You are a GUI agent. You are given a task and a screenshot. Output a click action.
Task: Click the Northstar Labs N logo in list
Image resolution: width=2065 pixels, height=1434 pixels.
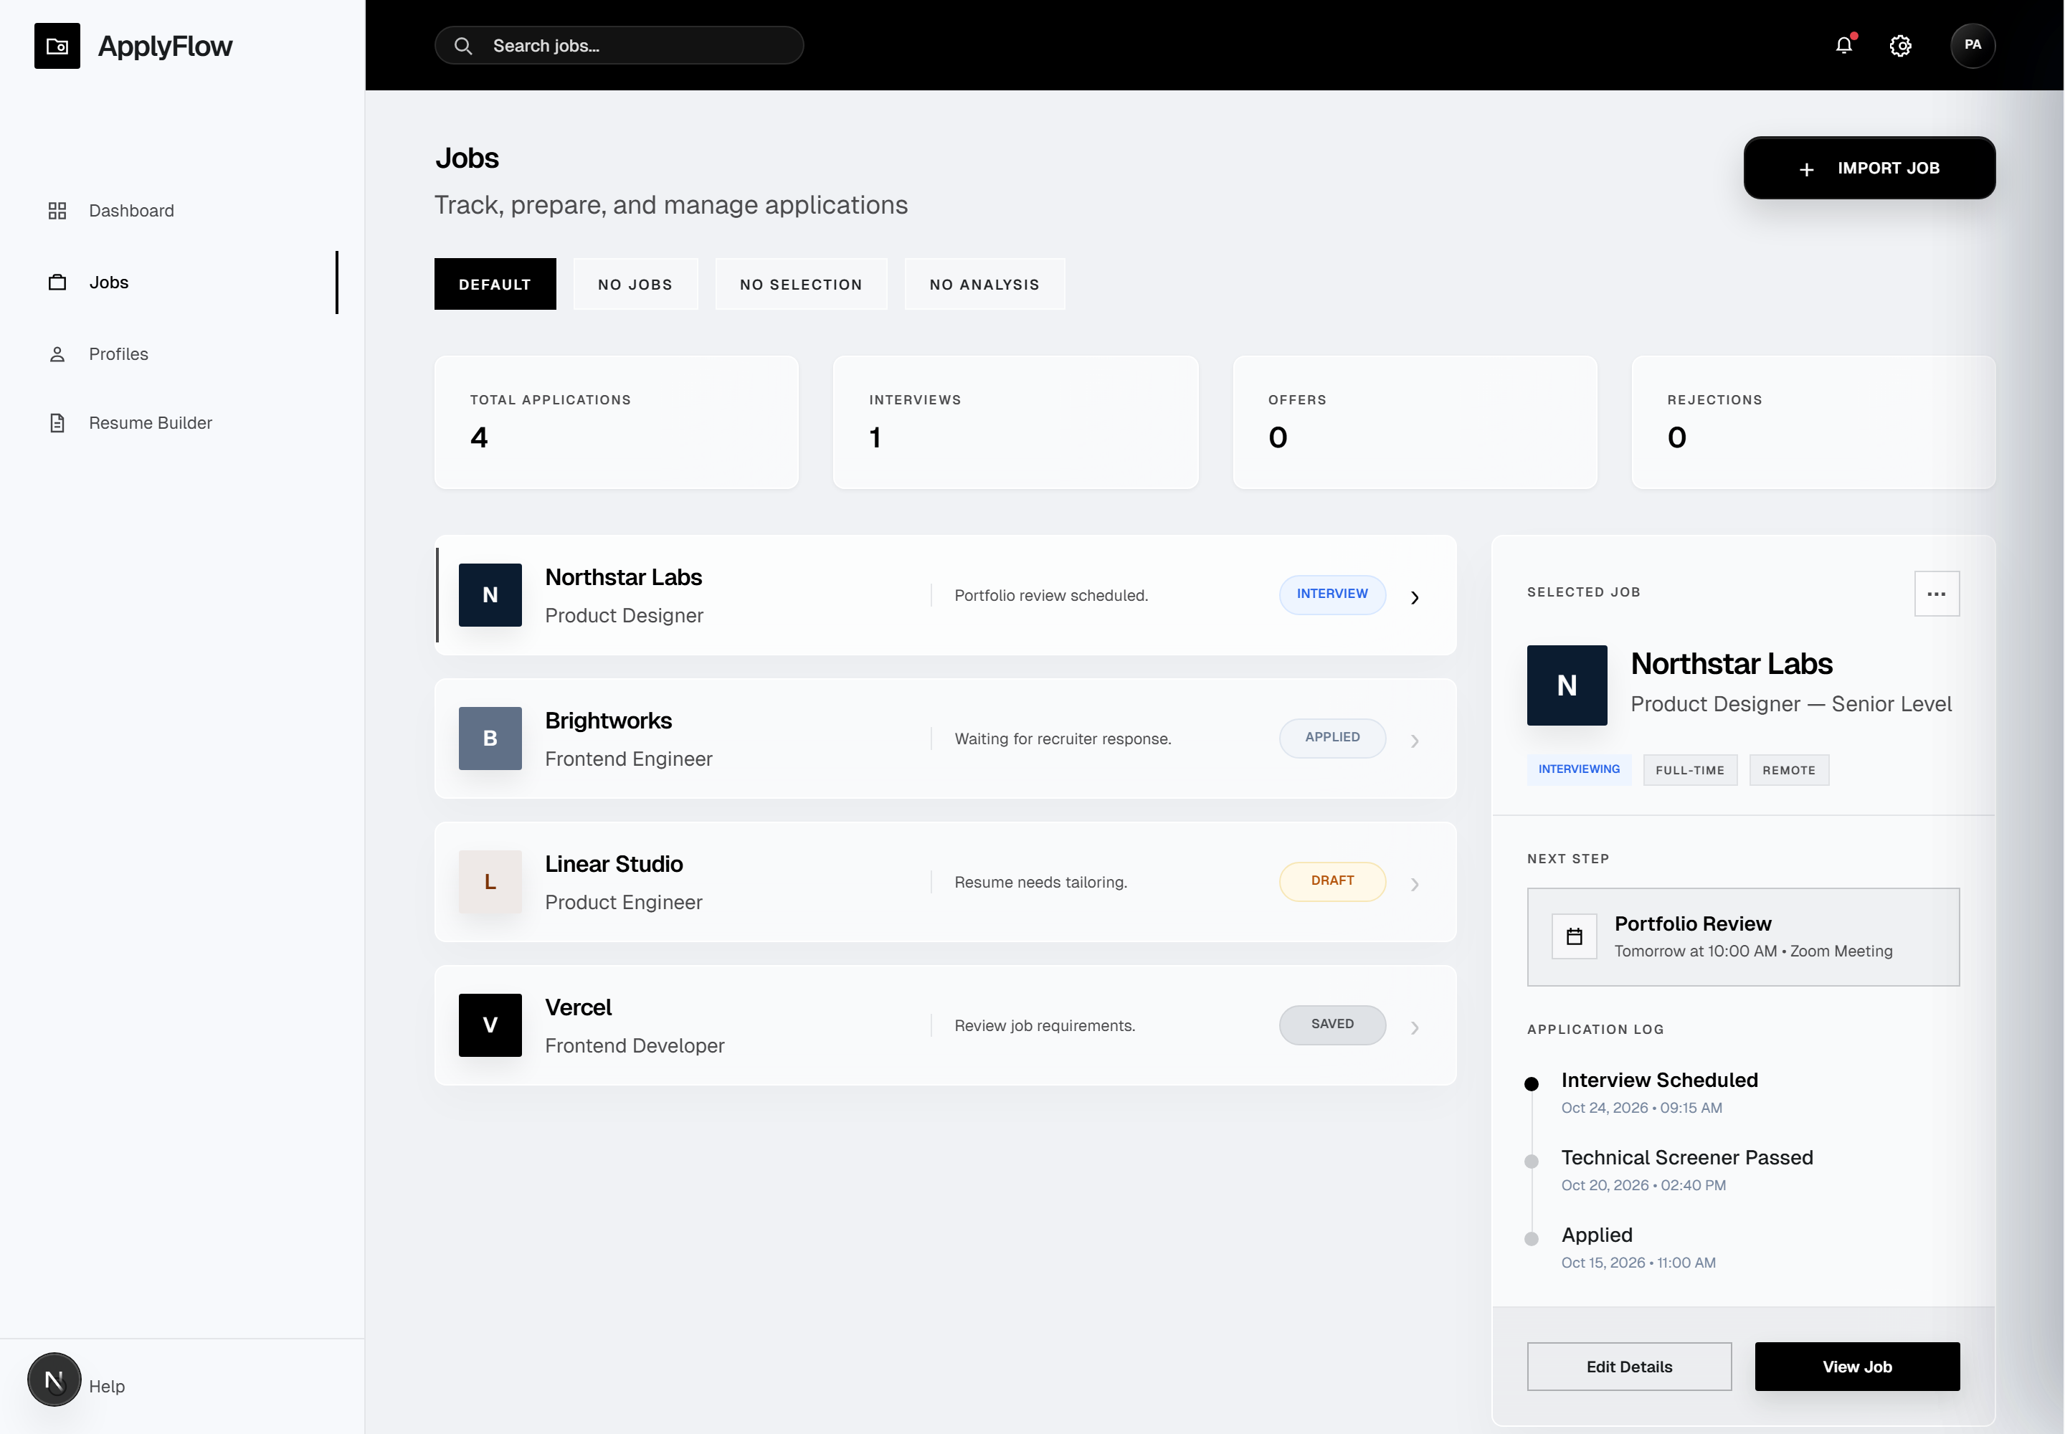pos(490,595)
